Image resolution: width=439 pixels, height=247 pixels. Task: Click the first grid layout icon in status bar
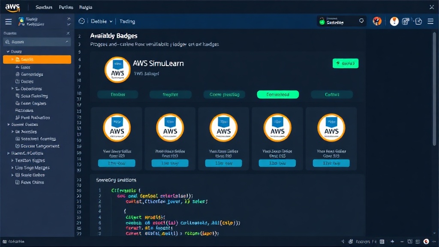[410, 241]
